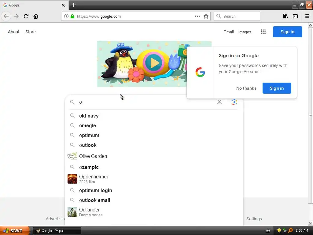Click Sign in inside the popup

277,88
